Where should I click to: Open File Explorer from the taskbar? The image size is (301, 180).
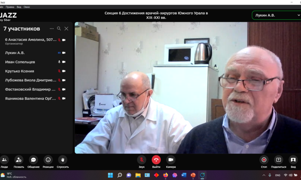click(138, 175)
